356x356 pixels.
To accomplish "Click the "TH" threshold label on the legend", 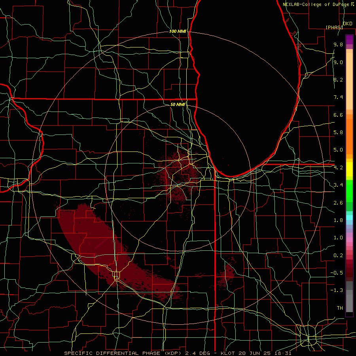I will (x=340, y=308).
